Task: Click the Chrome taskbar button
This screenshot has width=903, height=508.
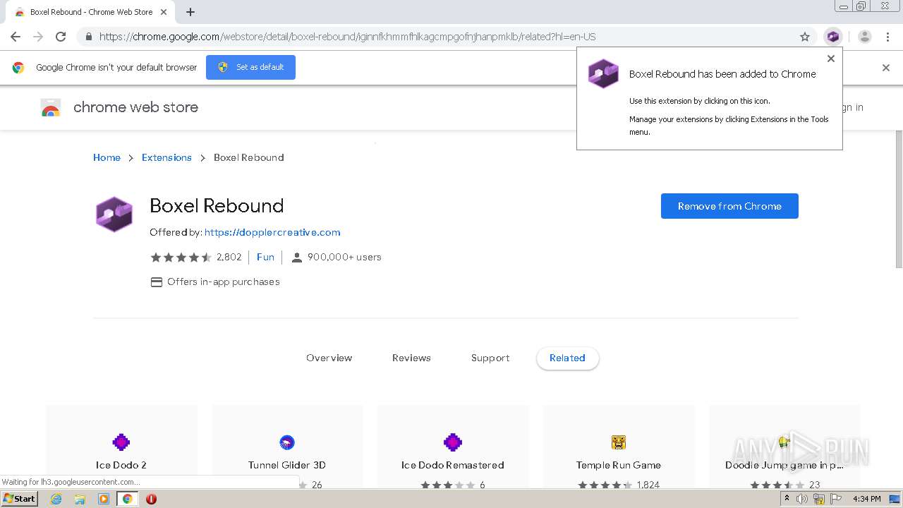Action: (x=127, y=499)
